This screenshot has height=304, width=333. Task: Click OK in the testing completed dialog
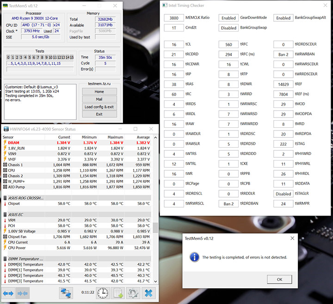click(279, 279)
